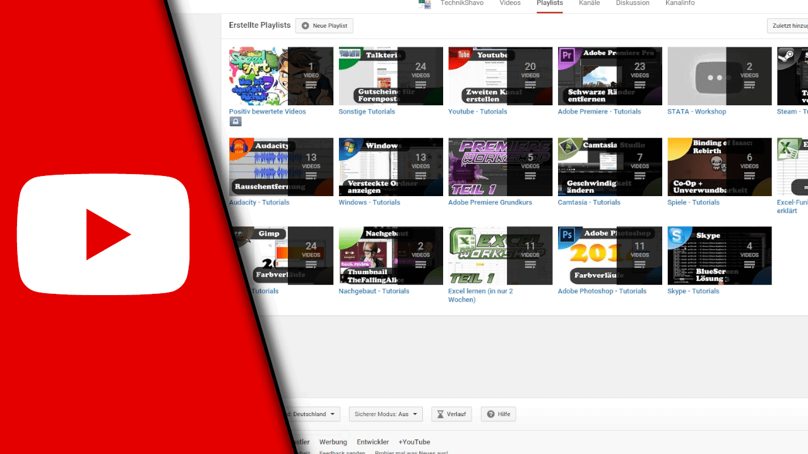Open the Sicherer Modus: Aus dropdown
The image size is (808, 454).
point(386,414)
